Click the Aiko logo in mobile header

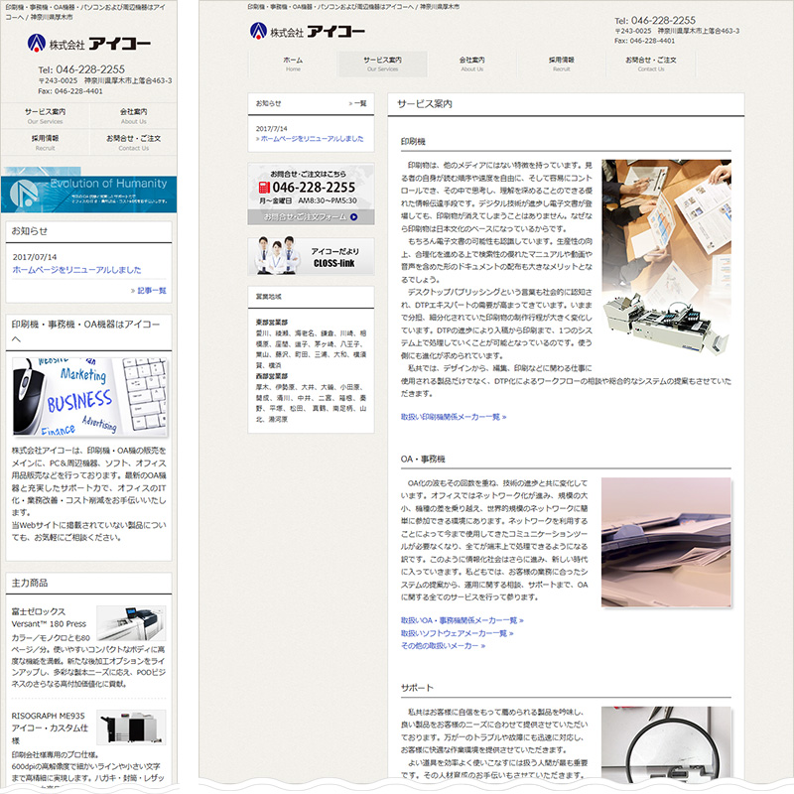[x=89, y=44]
